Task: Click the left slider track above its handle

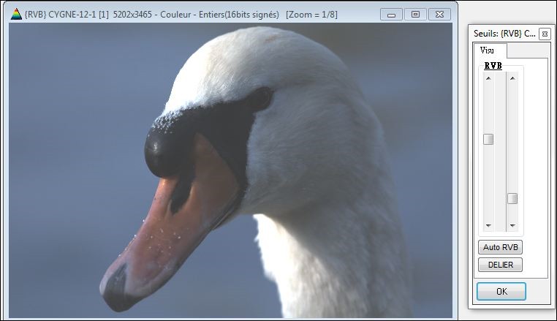Action: tap(488, 106)
